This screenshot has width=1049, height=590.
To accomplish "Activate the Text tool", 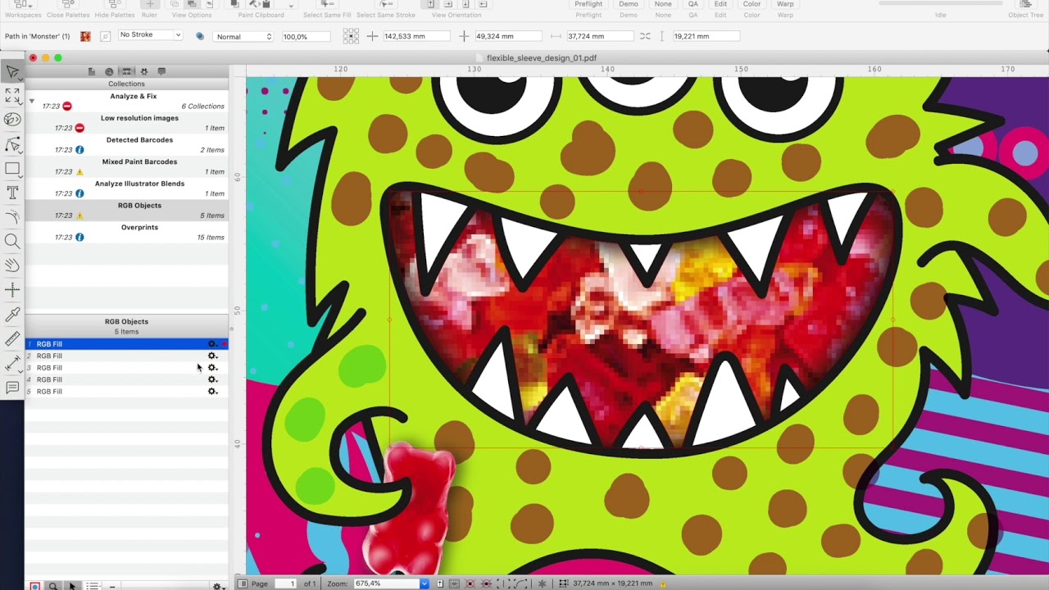I will point(12,193).
